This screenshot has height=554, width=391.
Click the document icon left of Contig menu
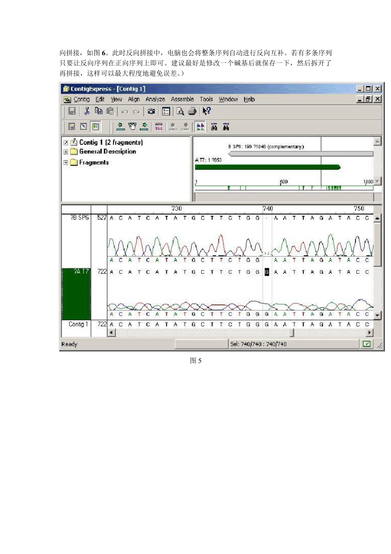(67, 99)
